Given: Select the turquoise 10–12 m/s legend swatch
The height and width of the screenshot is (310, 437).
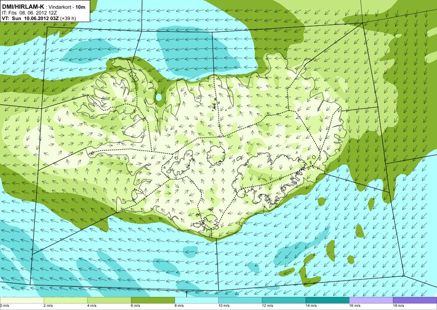Looking at the screenshot, I should (x=240, y=300).
